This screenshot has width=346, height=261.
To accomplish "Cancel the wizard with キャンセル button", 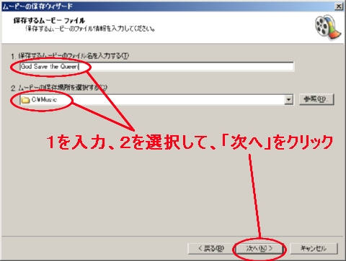I will pos(314,249).
